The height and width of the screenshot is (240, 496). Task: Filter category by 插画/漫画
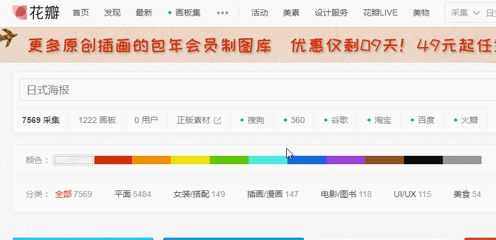272,194
